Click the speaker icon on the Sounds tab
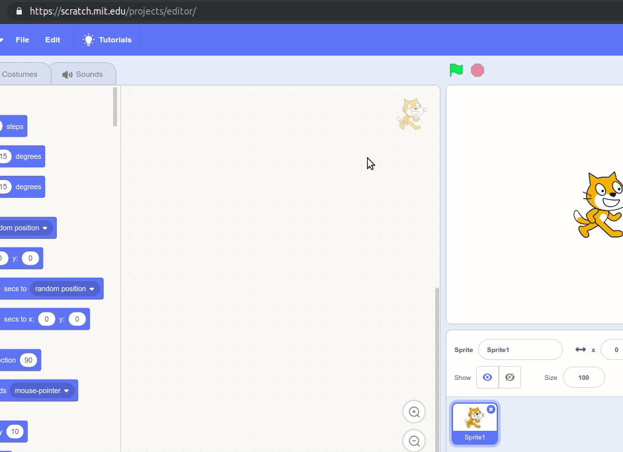Screen dimensions: 623x452 click(68, 73)
